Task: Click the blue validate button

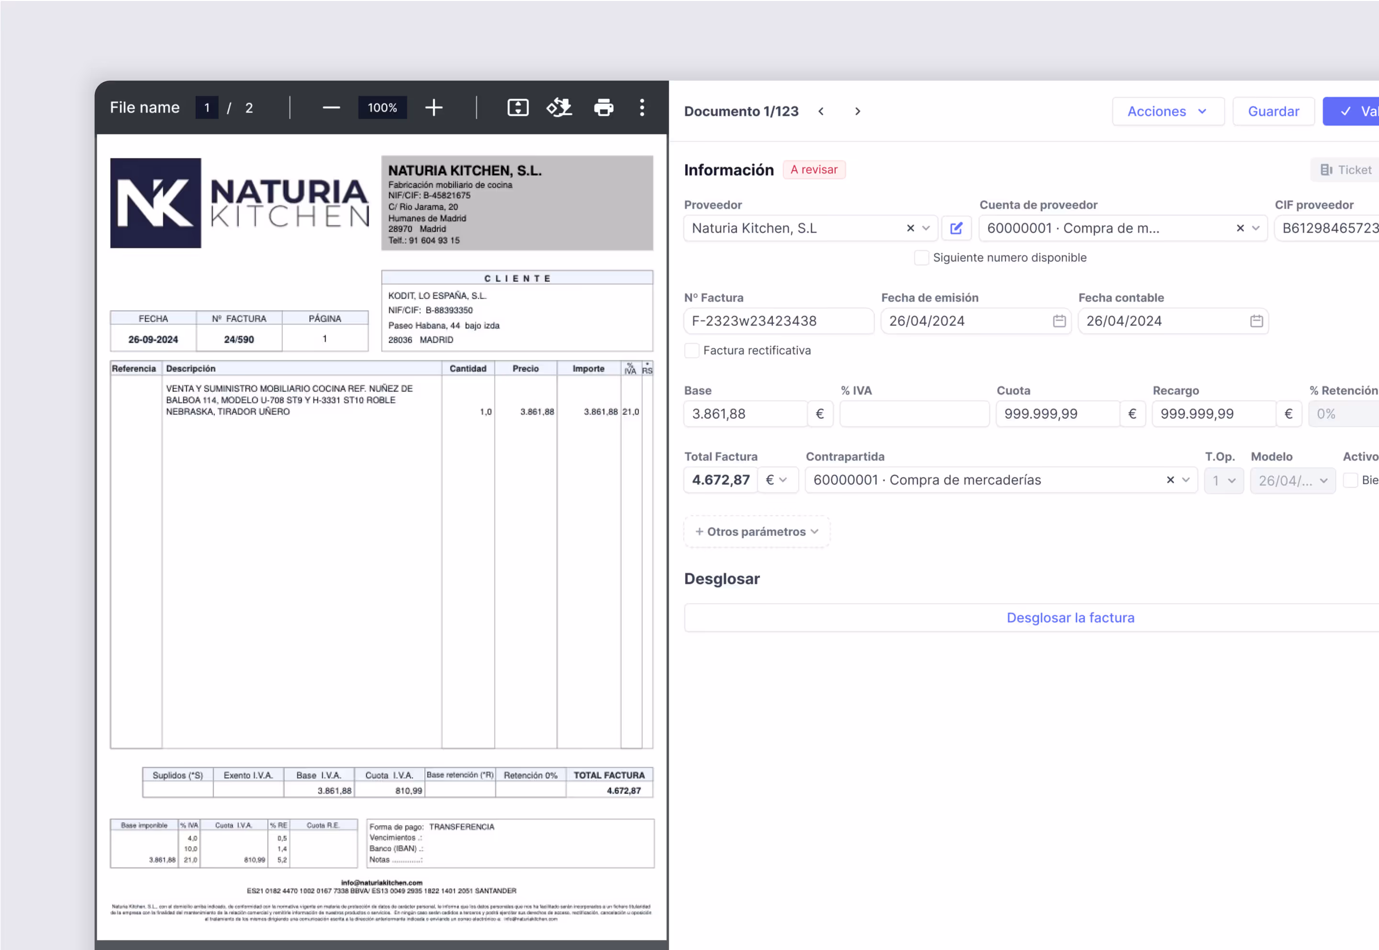Action: (x=1351, y=112)
